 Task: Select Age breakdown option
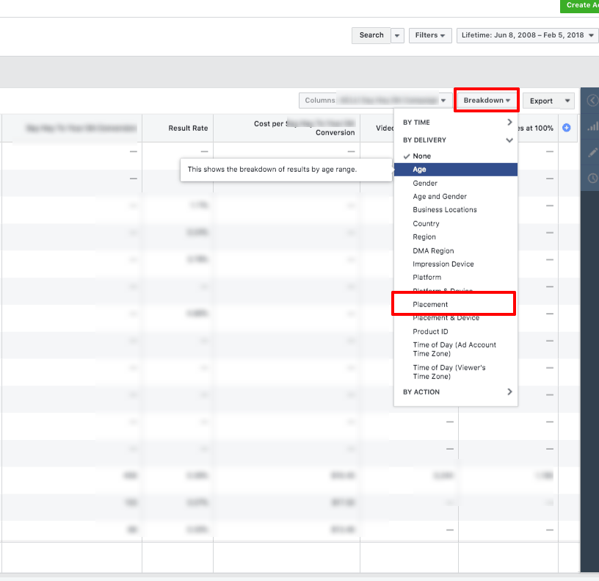[419, 170]
